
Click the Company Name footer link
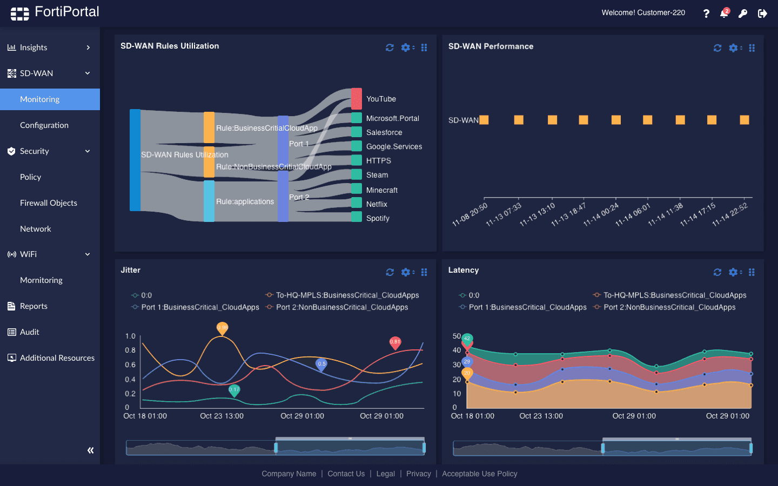pyautogui.click(x=289, y=474)
